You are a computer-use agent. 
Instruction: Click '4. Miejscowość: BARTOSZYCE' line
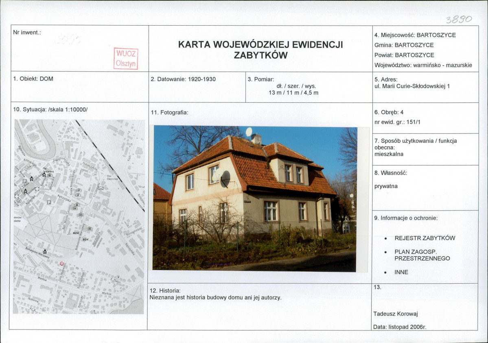[415, 35]
